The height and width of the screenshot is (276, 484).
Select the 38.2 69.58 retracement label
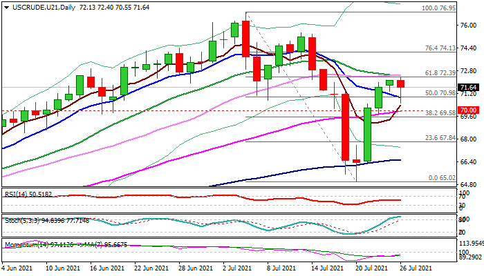(440, 113)
